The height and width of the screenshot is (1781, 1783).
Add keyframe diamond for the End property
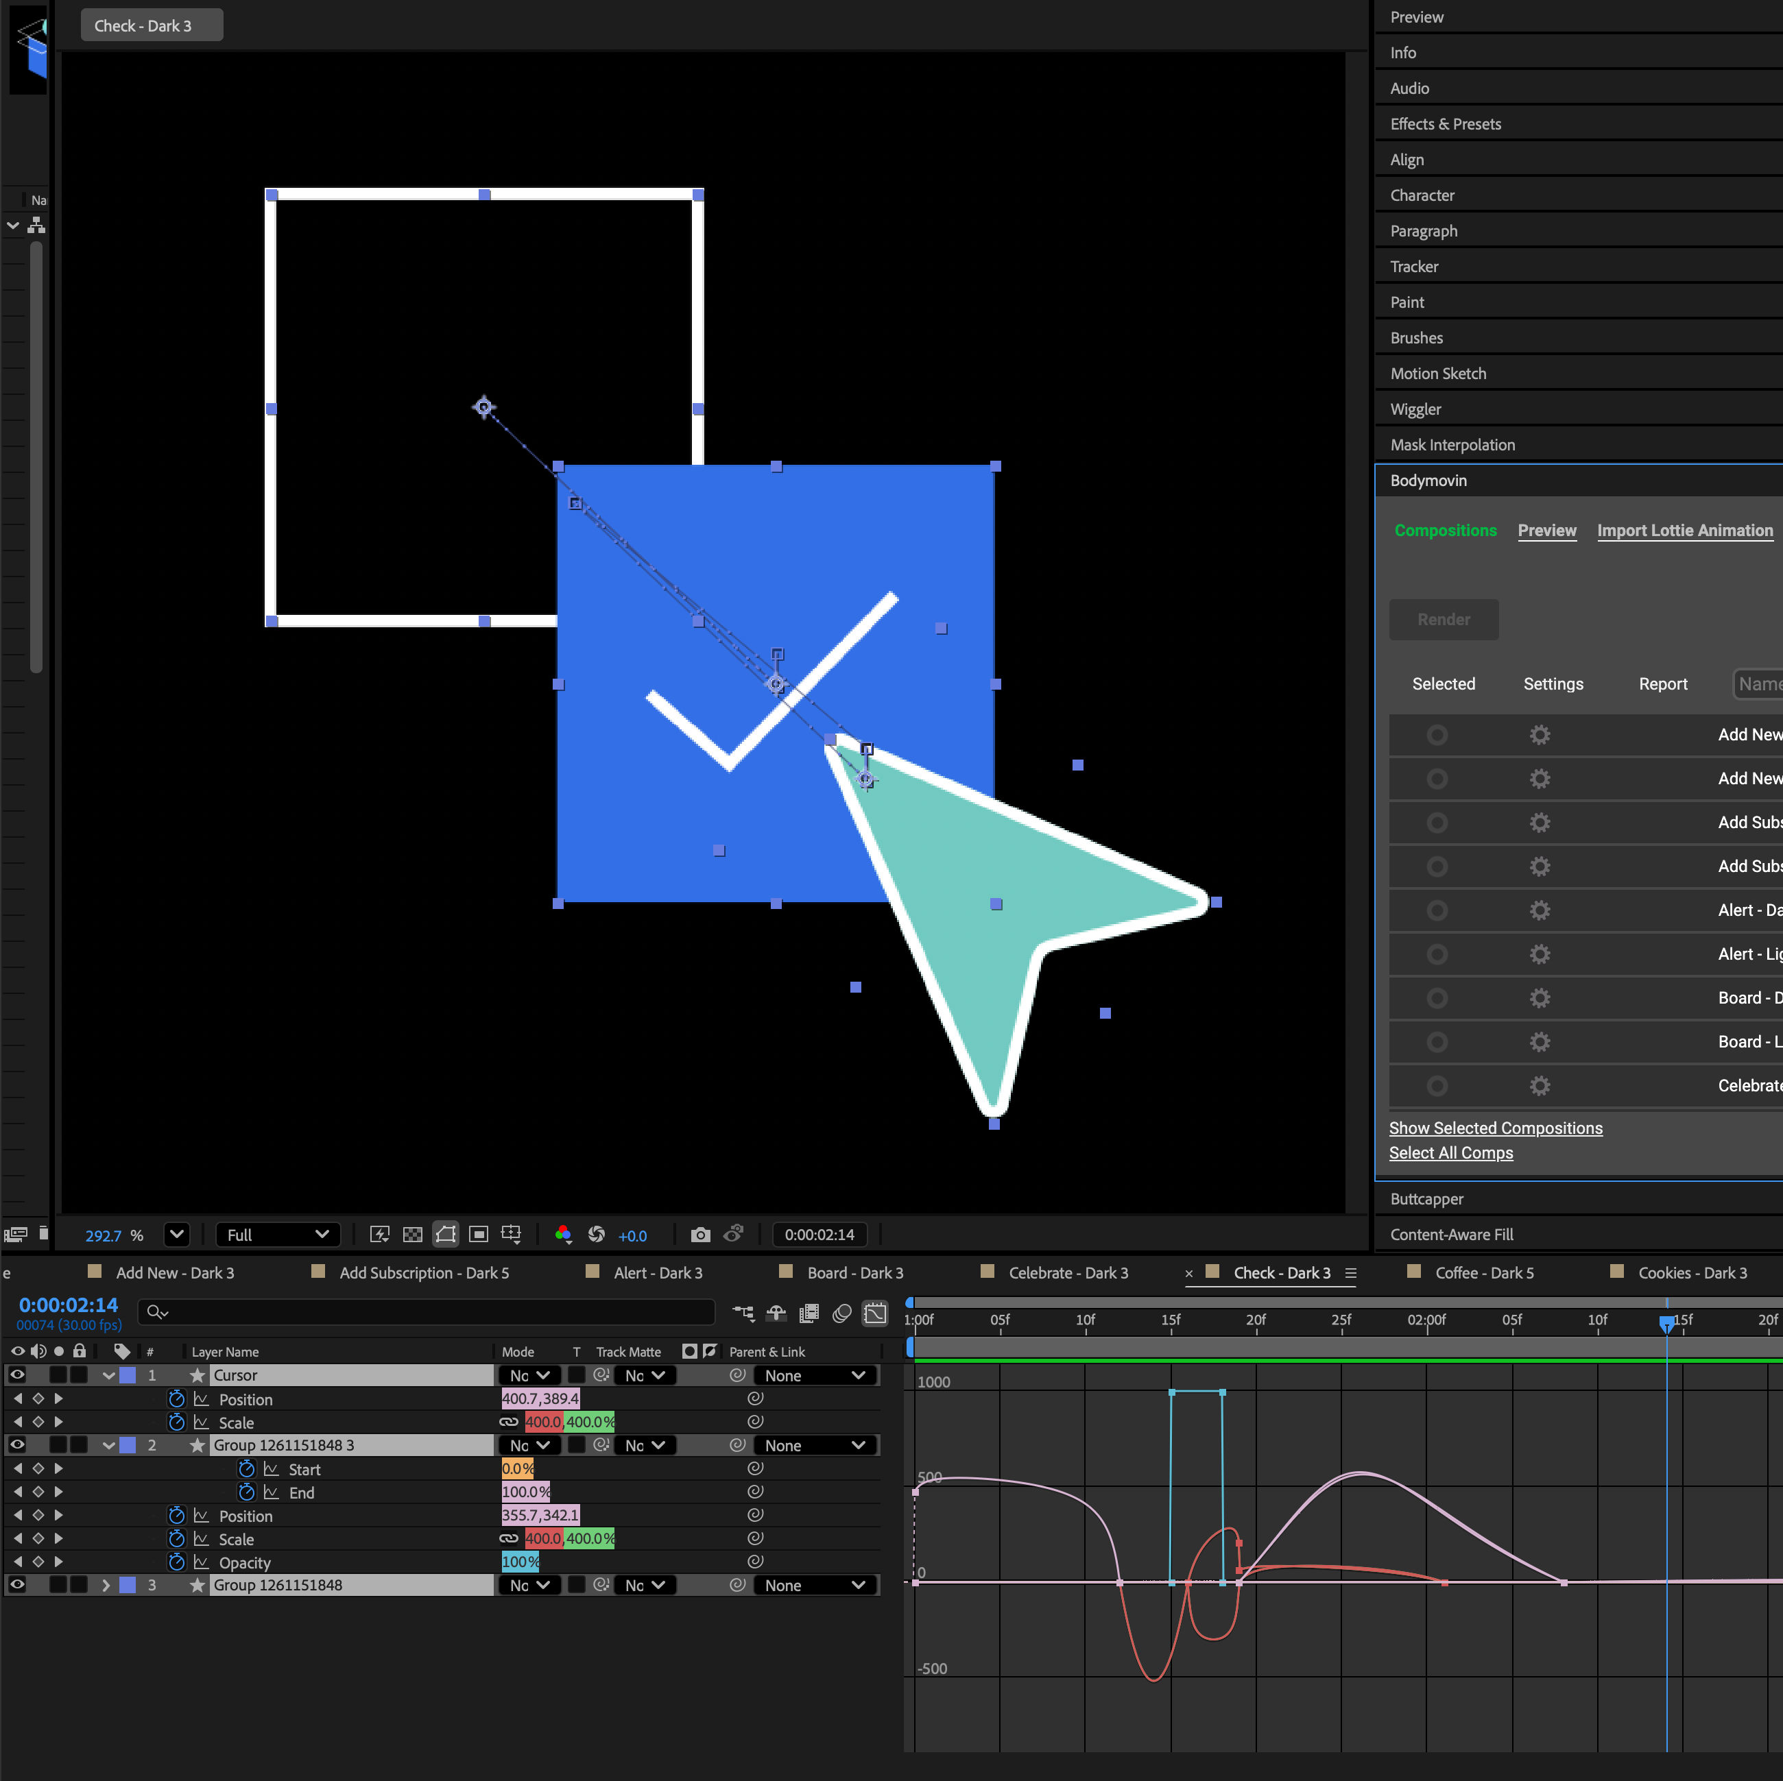pyautogui.click(x=38, y=1492)
